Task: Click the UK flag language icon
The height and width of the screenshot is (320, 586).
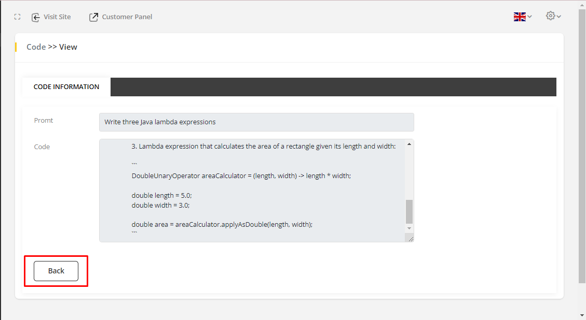Action: tap(520, 17)
